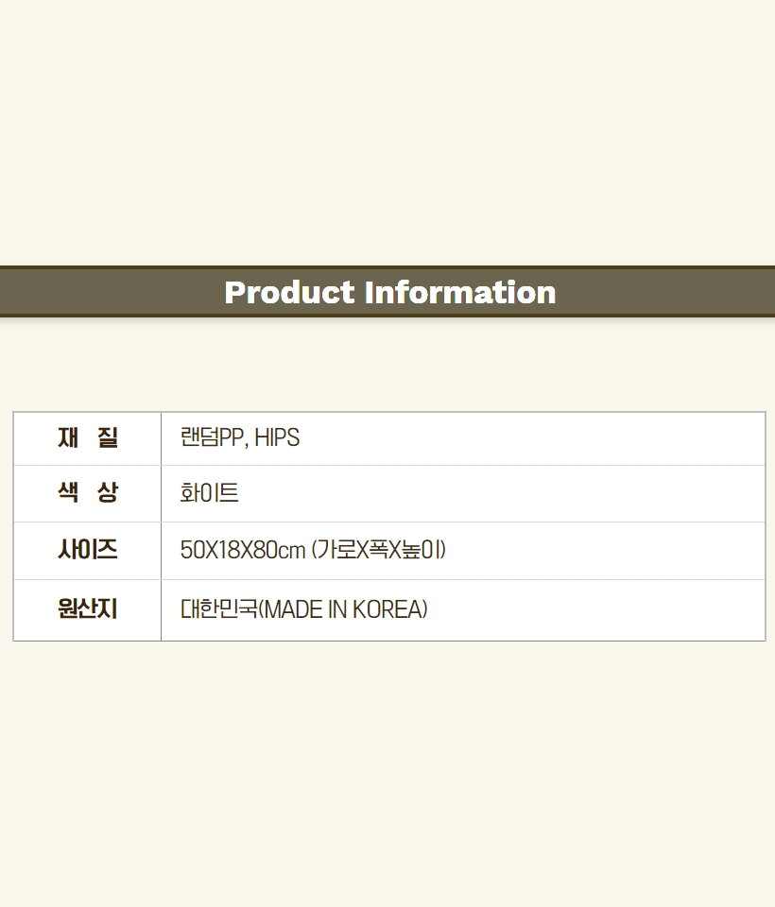Screen dimensions: 775x907
Task: Click the 랜덤PP text in the material row
Action: (x=212, y=437)
